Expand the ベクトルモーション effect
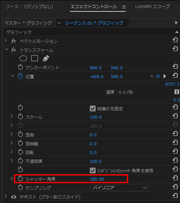The height and width of the screenshot is (203, 180). [x=6, y=41]
